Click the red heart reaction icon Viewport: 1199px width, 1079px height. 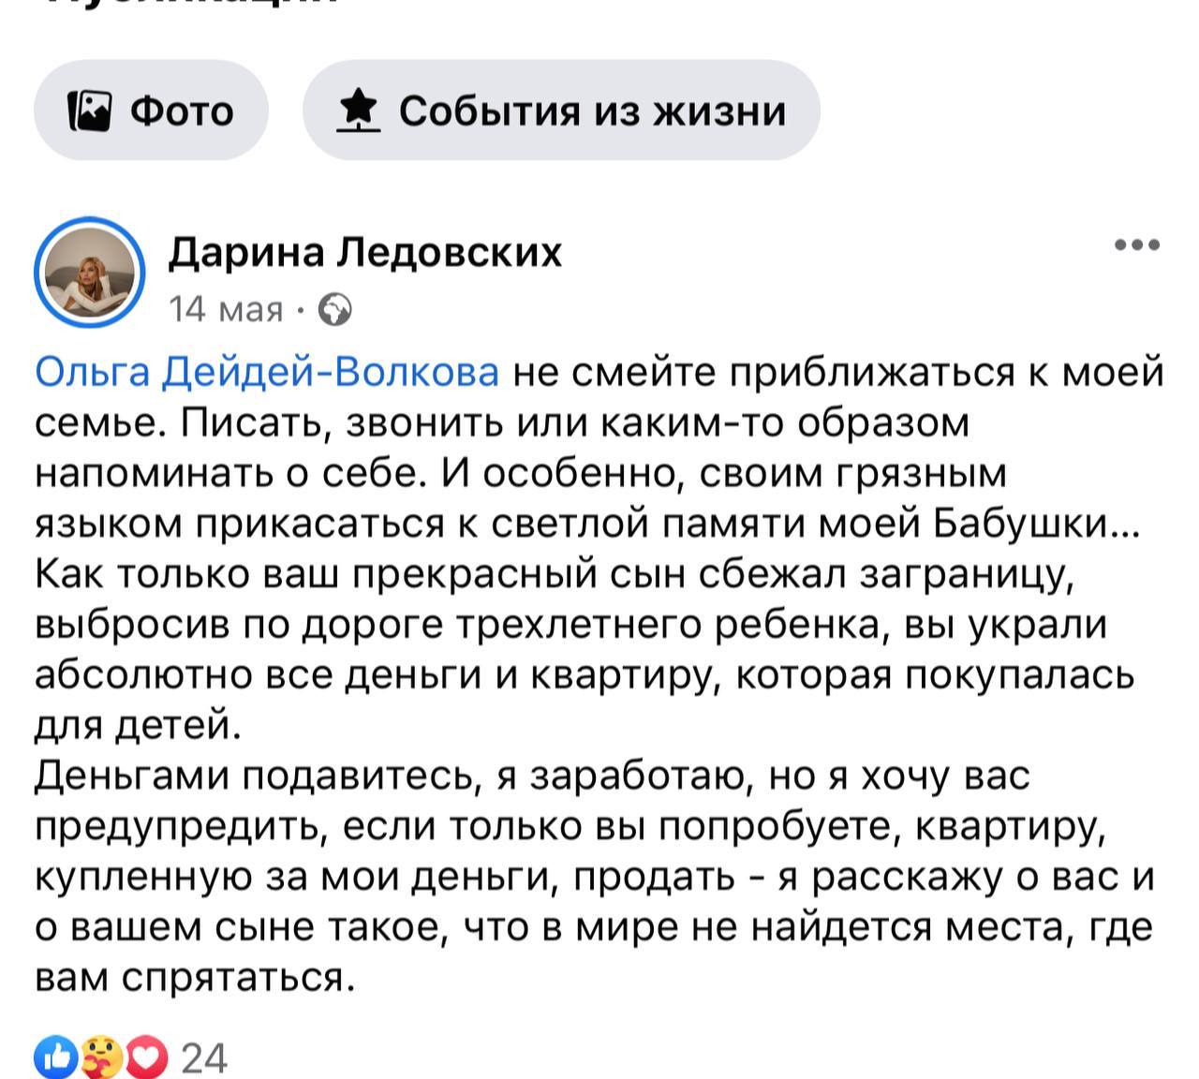click(x=147, y=1057)
